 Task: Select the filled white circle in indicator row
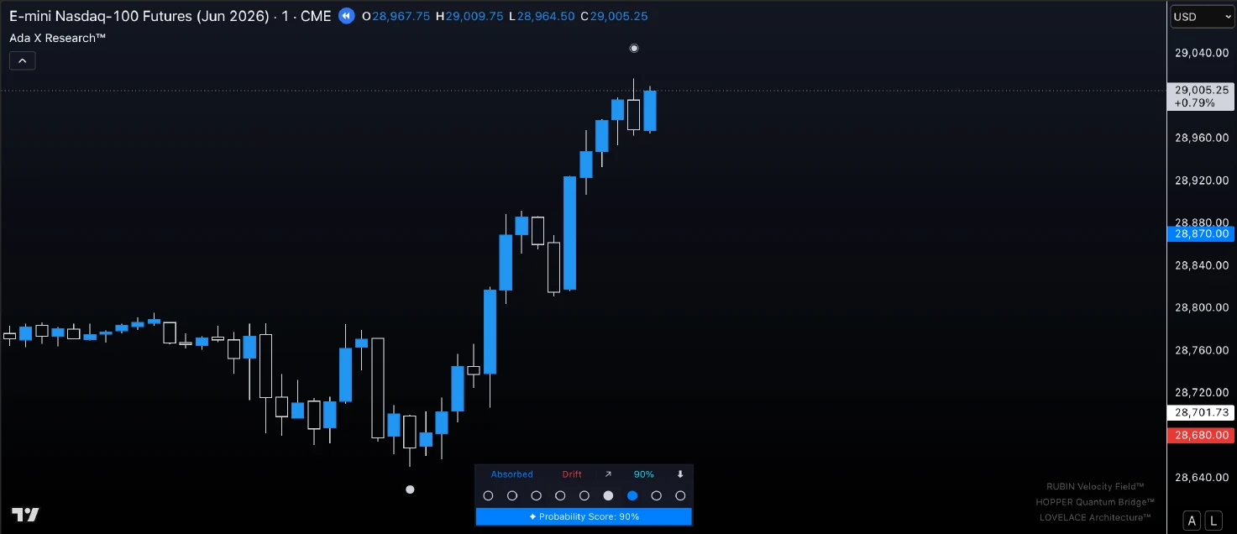608,496
